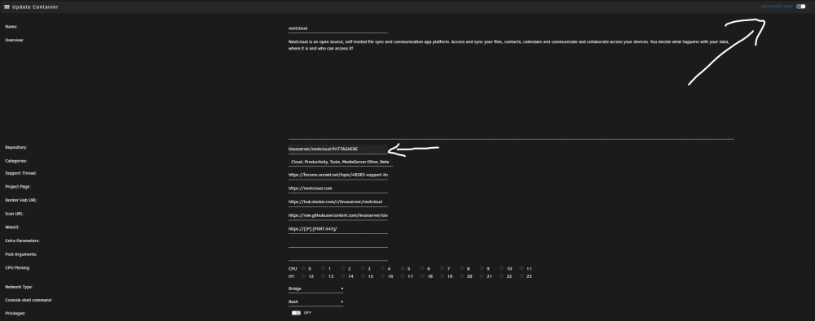The height and width of the screenshot is (321, 815).
Task: Check HT 20 pinning checkbox
Action: 462,276
